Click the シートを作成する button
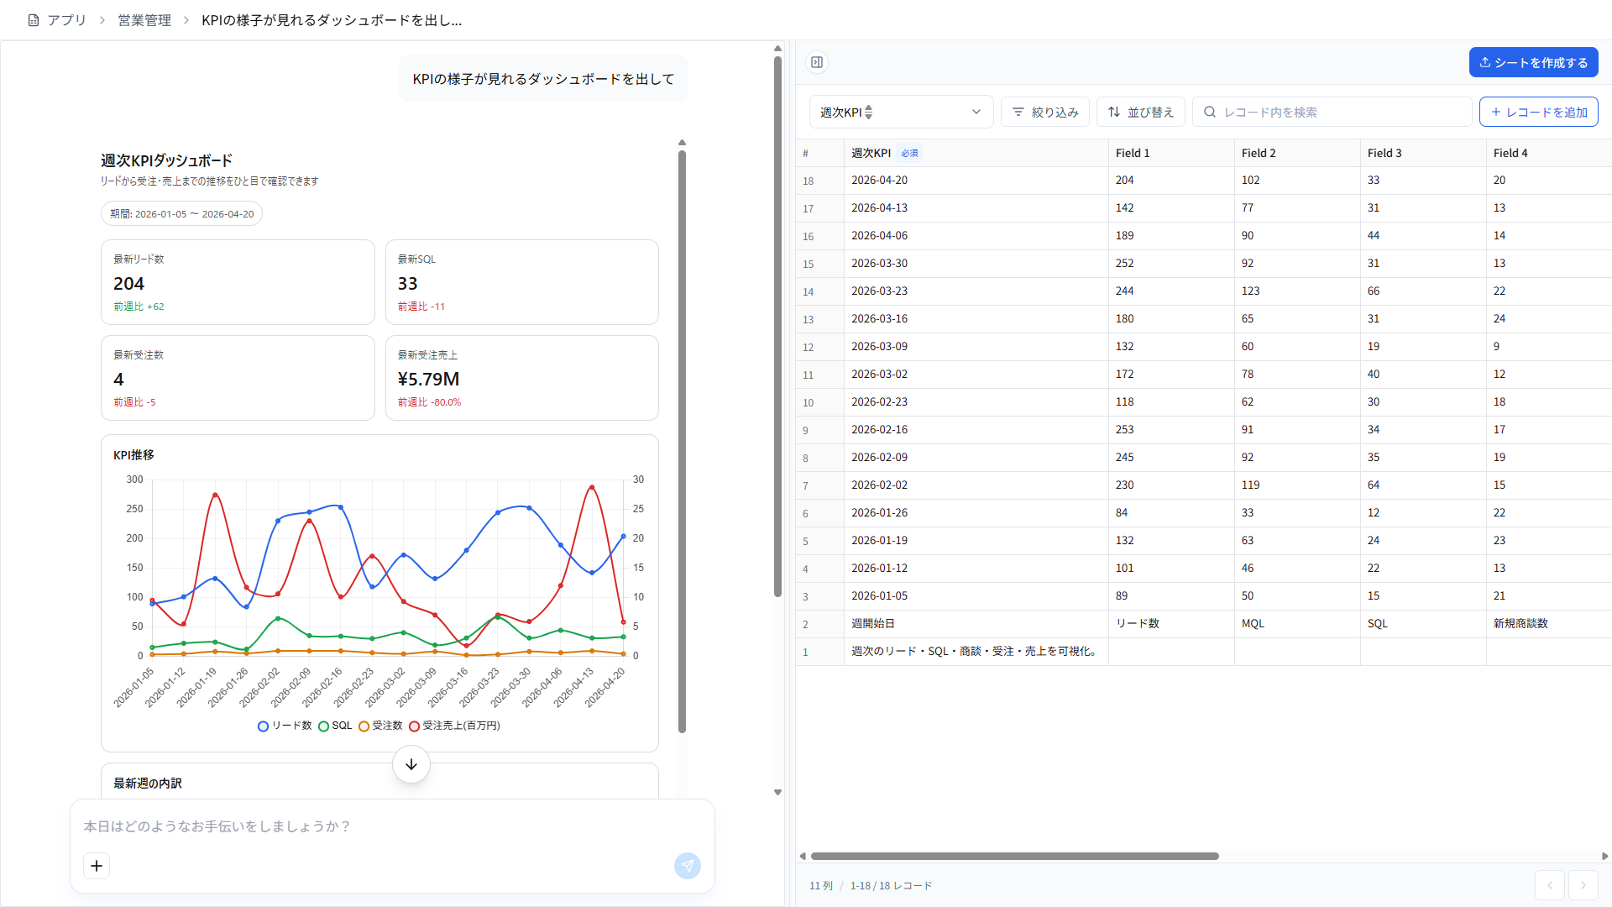1612x907 pixels. 1533,62
